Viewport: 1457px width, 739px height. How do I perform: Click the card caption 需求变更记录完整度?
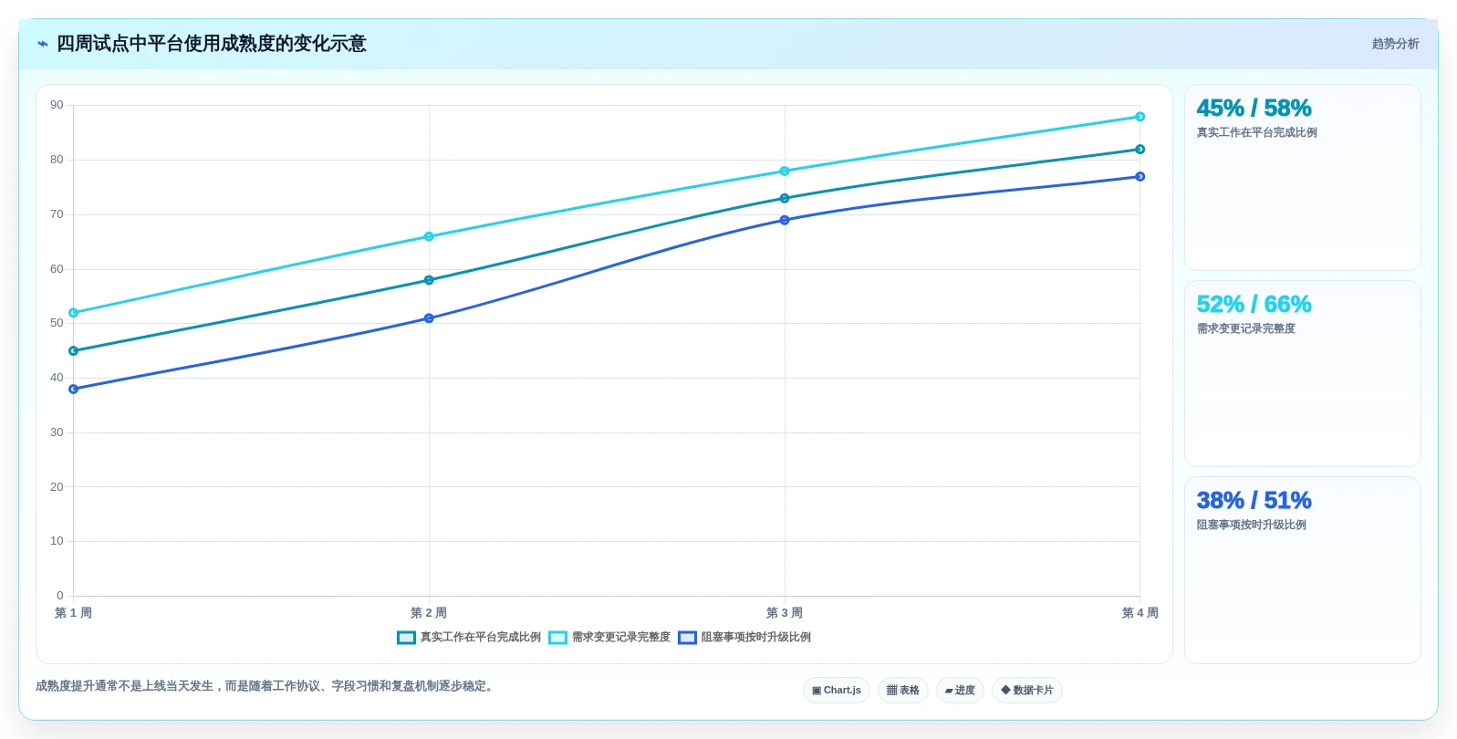click(1245, 328)
